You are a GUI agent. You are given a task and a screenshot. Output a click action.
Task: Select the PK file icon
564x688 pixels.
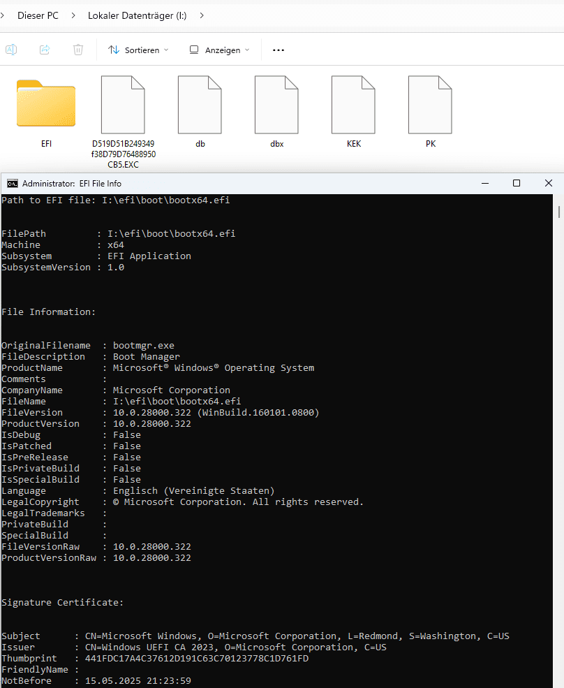430,105
